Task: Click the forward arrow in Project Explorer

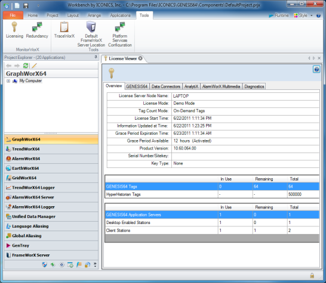Action: 17,66
